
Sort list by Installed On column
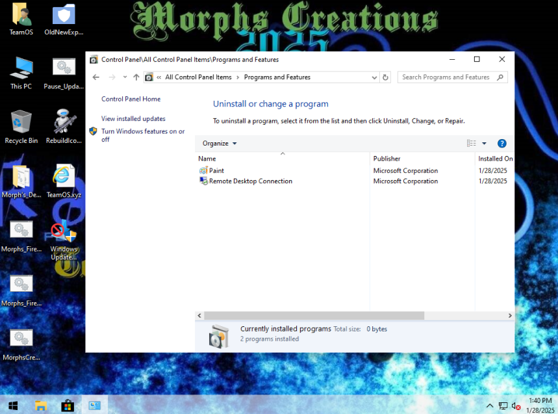495,159
